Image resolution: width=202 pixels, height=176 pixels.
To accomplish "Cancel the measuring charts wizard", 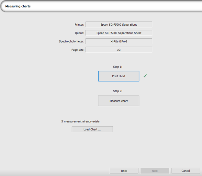I will (x=185, y=171).
